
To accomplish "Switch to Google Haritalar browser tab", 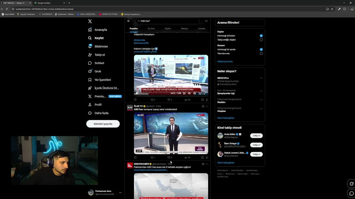I will (x=49, y=3).
